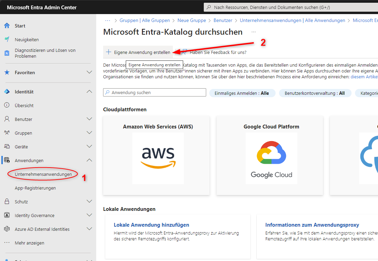The width and height of the screenshot is (378, 261).
Task: Click Haben Sie Feedback für uns?
Action: click(214, 52)
